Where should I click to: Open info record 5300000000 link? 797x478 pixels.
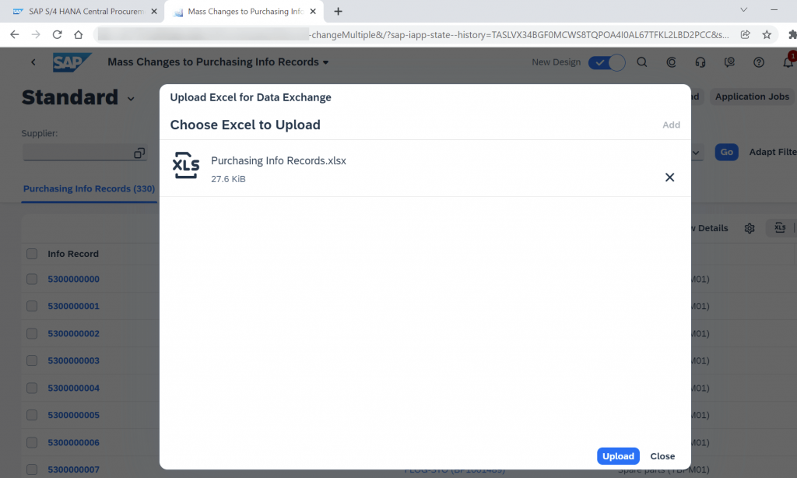pos(74,279)
